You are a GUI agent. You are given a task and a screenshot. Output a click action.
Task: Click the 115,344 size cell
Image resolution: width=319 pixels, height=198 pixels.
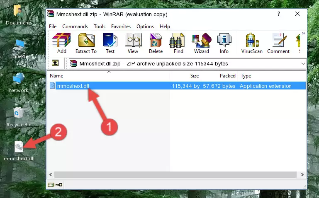click(185, 86)
